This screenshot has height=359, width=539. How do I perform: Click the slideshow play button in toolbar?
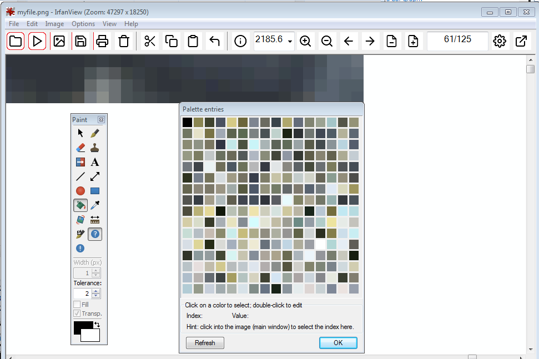37,41
